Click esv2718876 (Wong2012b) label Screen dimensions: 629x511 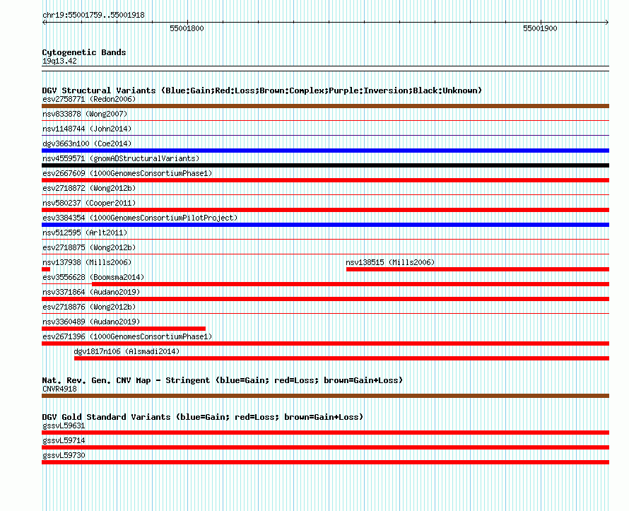89,307
